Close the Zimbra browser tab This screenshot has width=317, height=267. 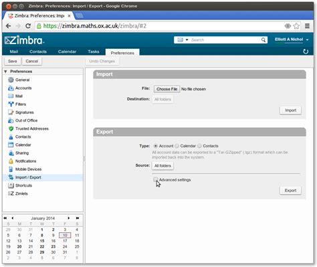click(69, 16)
